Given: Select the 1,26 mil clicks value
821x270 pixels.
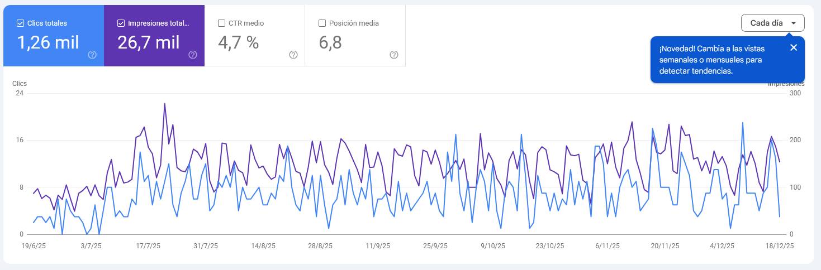Looking at the screenshot, I should tap(48, 42).
